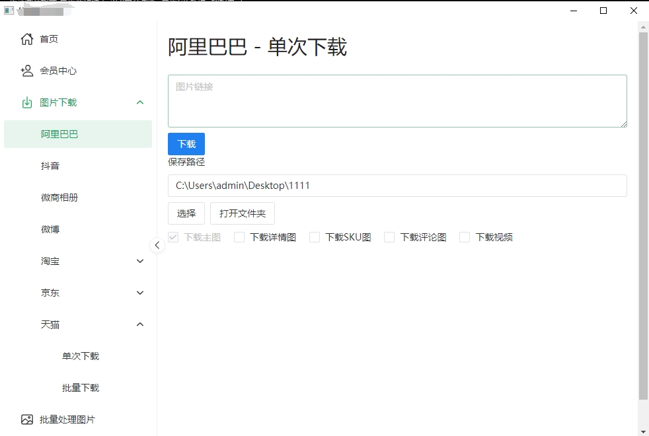The height and width of the screenshot is (436, 649).
Task: Close the application window
Action: point(634,11)
